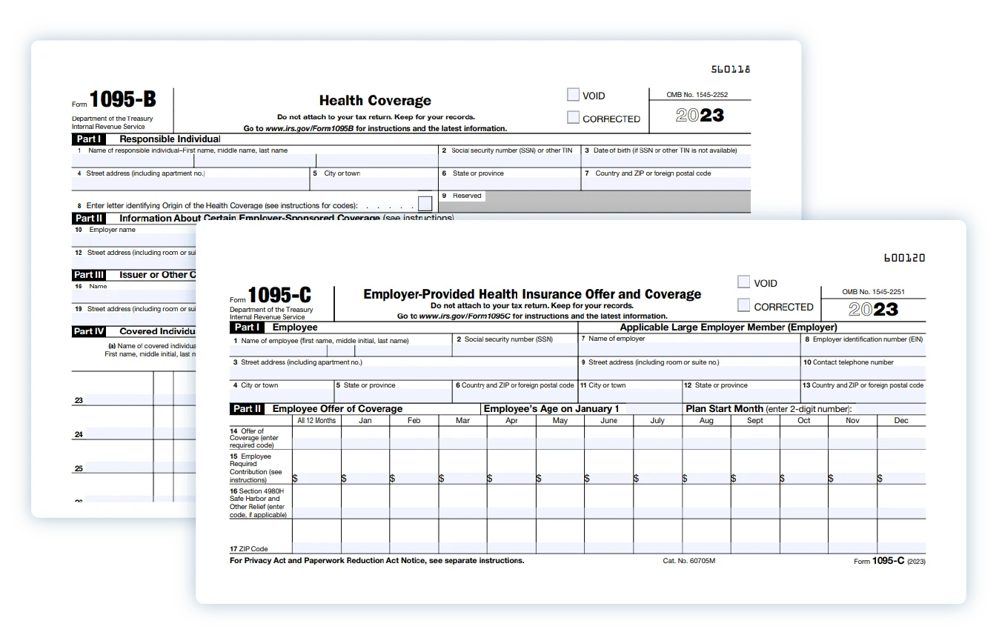This screenshot has height=635, width=1002.
Task: Click the Jan employee required contribution cell
Action: [x=365, y=477]
